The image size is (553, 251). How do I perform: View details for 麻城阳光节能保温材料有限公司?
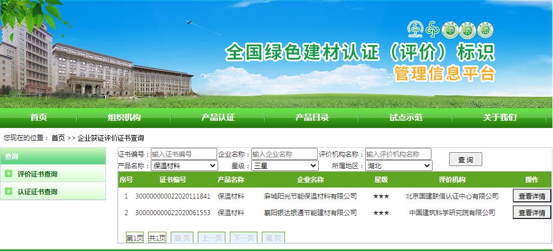(531, 196)
